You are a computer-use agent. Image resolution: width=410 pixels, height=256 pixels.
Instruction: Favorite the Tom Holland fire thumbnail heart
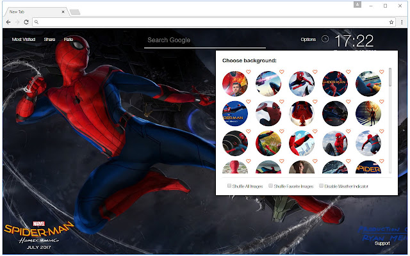[248, 72]
